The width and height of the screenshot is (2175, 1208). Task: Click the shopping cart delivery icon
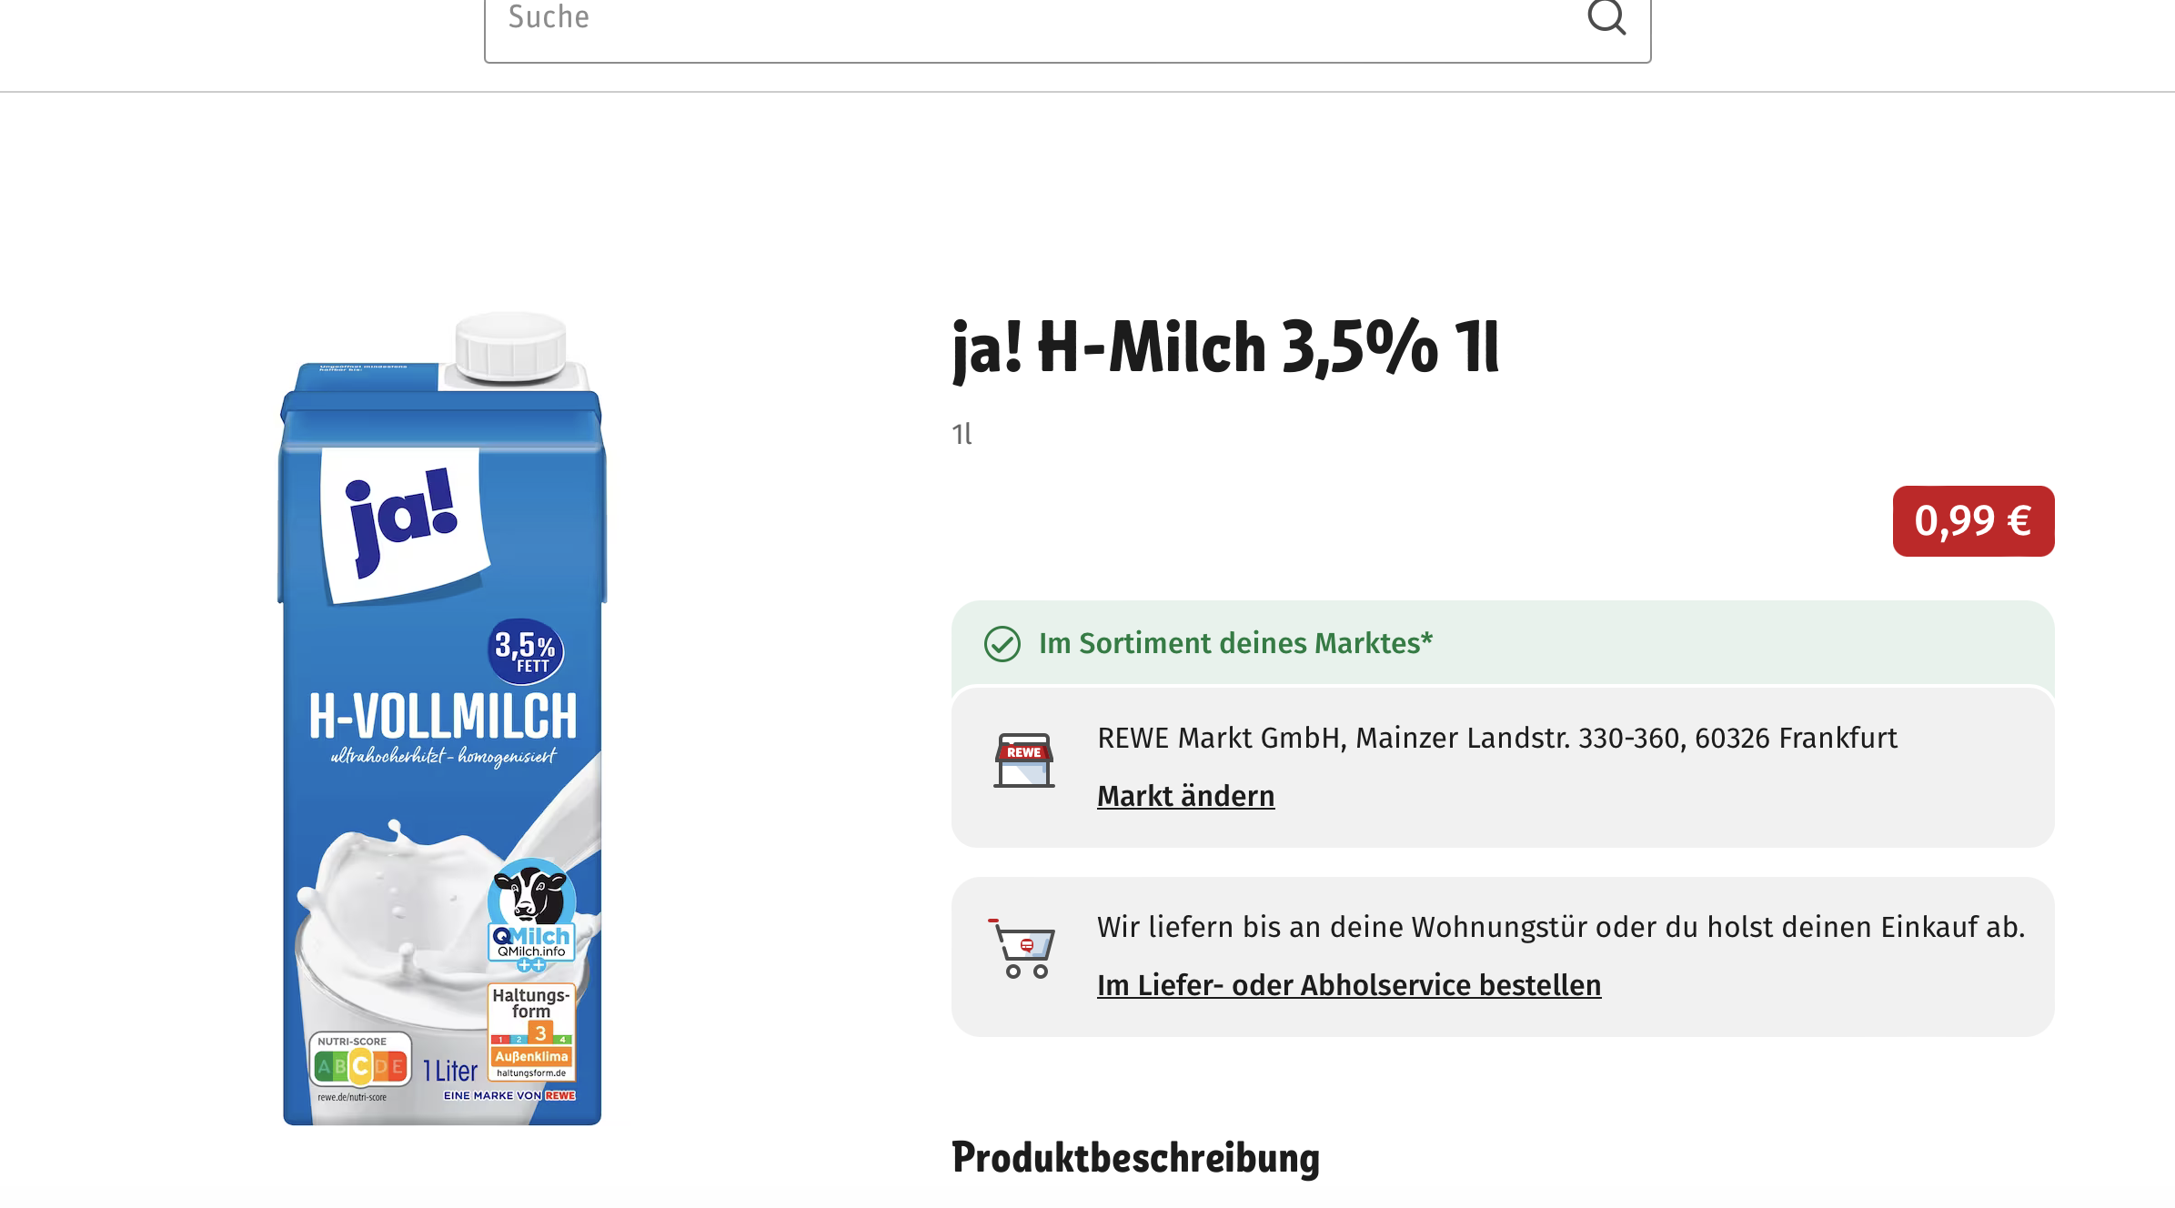1022,949
